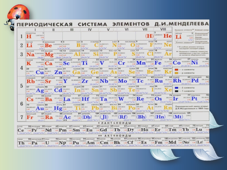This screenshot has height=170, width=227.
Task: Click the (Mt) cell in period 7
Action: pyautogui.click(x=181, y=116)
